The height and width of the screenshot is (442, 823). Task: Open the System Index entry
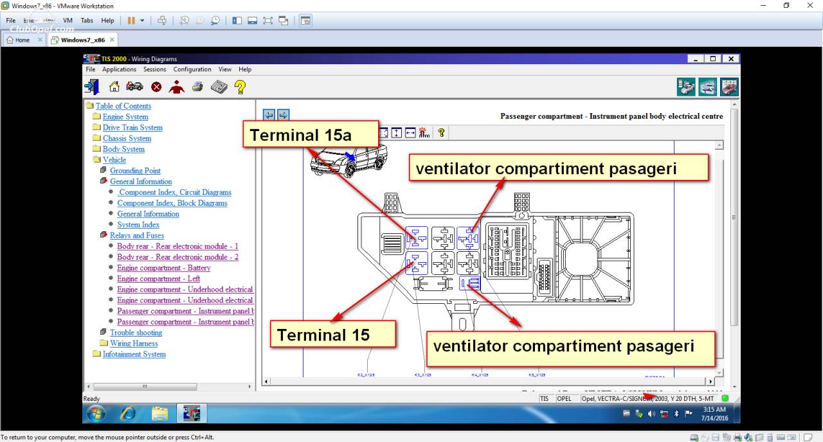[x=138, y=224]
